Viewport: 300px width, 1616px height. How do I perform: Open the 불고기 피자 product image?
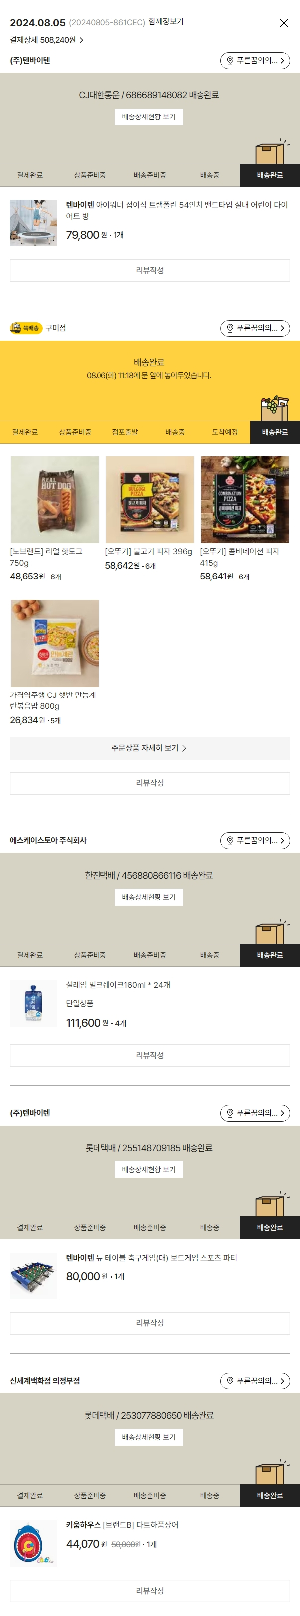tap(150, 499)
